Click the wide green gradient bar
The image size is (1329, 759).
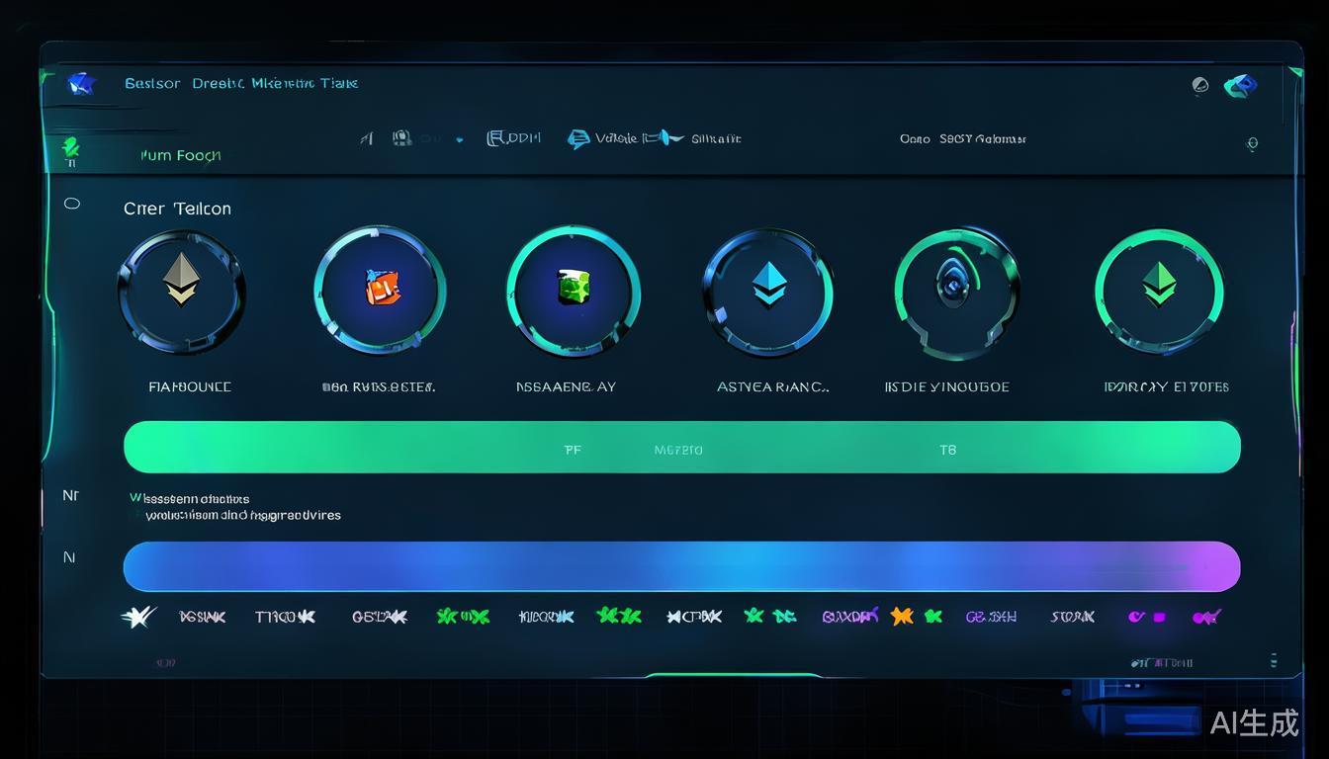681,448
